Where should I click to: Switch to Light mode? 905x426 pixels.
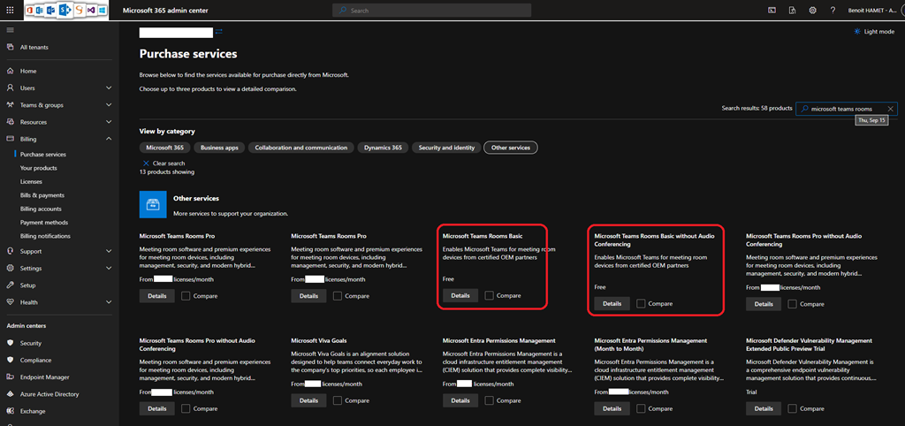(x=873, y=32)
